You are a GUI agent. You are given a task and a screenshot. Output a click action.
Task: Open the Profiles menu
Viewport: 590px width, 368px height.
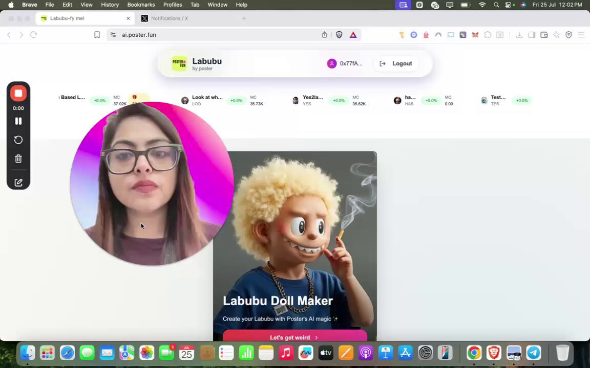(173, 5)
